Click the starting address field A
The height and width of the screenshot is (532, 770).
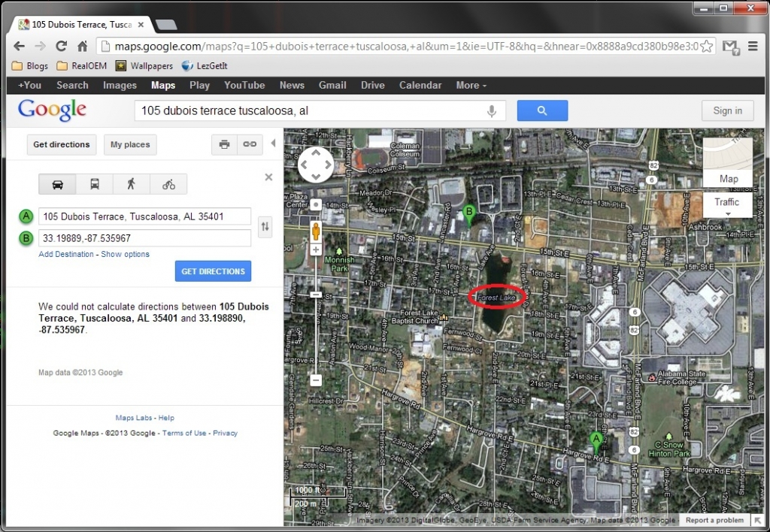[145, 216]
